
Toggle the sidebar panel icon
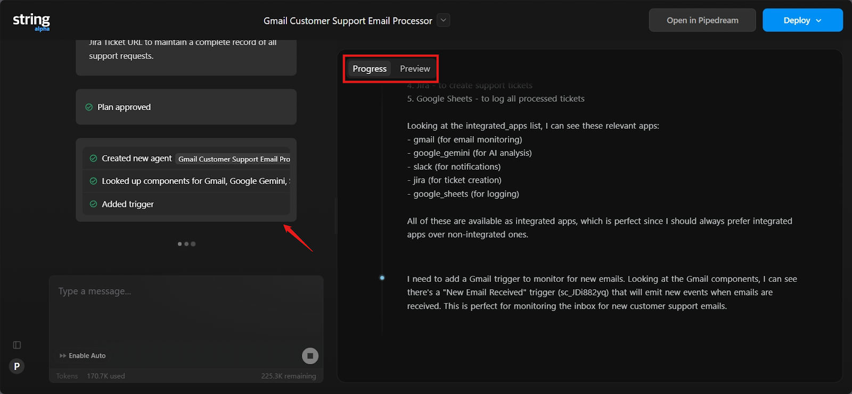tap(17, 345)
